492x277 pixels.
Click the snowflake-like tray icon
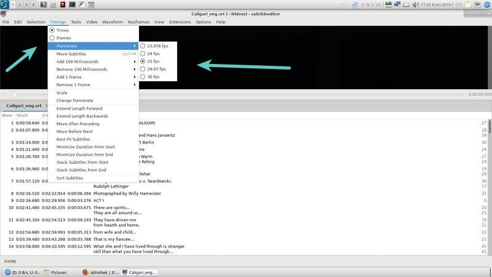(x=355, y=5)
